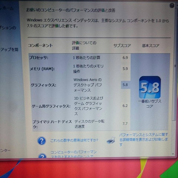
Task: Click the scrollbar down arrow
Action: tap(173, 154)
